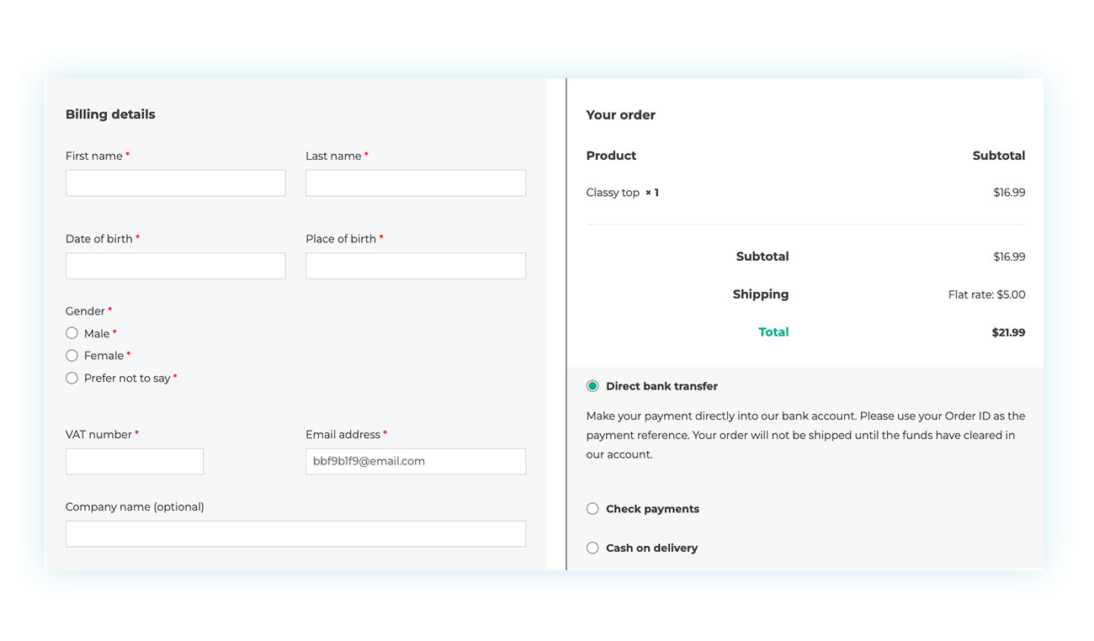
Task: Select Direct bank transfer payment method
Action: click(x=592, y=385)
